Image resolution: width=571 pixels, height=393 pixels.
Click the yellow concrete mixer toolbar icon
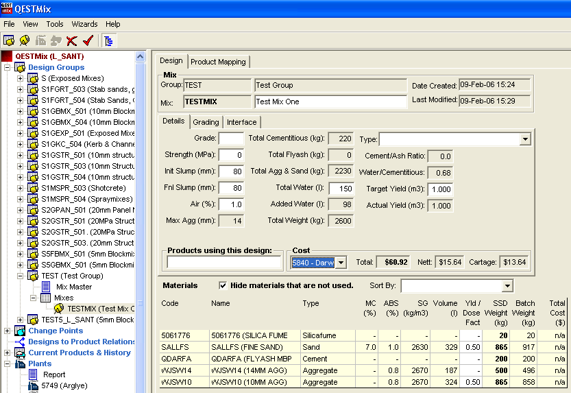tap(25, 40)
